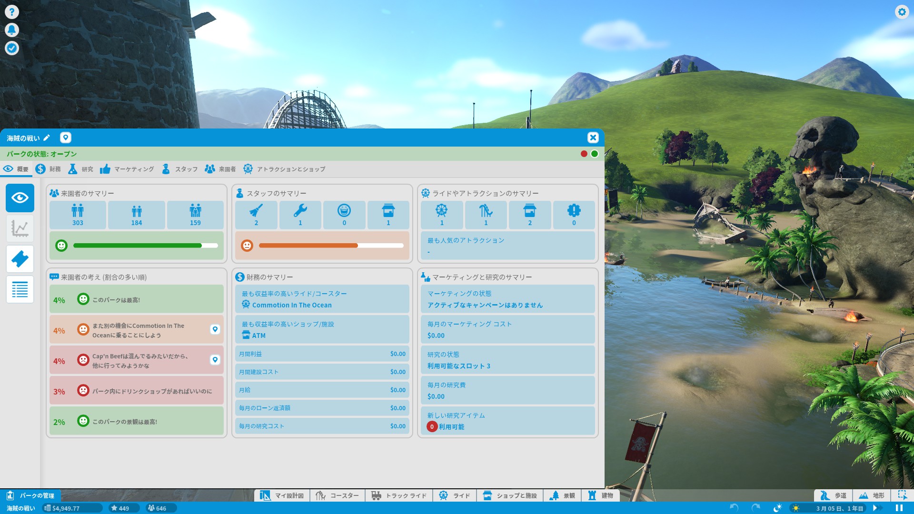Screen dimensions: 914x514
Task: Click the objectives checkmark icon
Action: pyautogui.click(x=12, y=48)
